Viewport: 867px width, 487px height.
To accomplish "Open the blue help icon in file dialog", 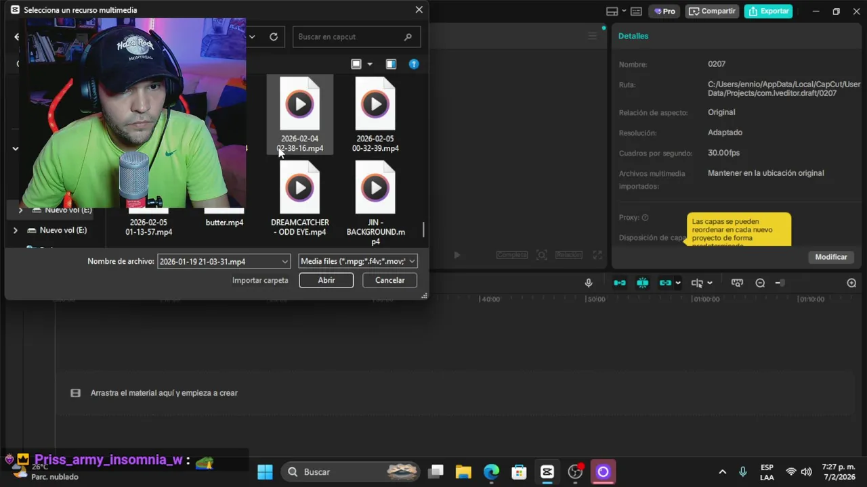I will [414, 64].
